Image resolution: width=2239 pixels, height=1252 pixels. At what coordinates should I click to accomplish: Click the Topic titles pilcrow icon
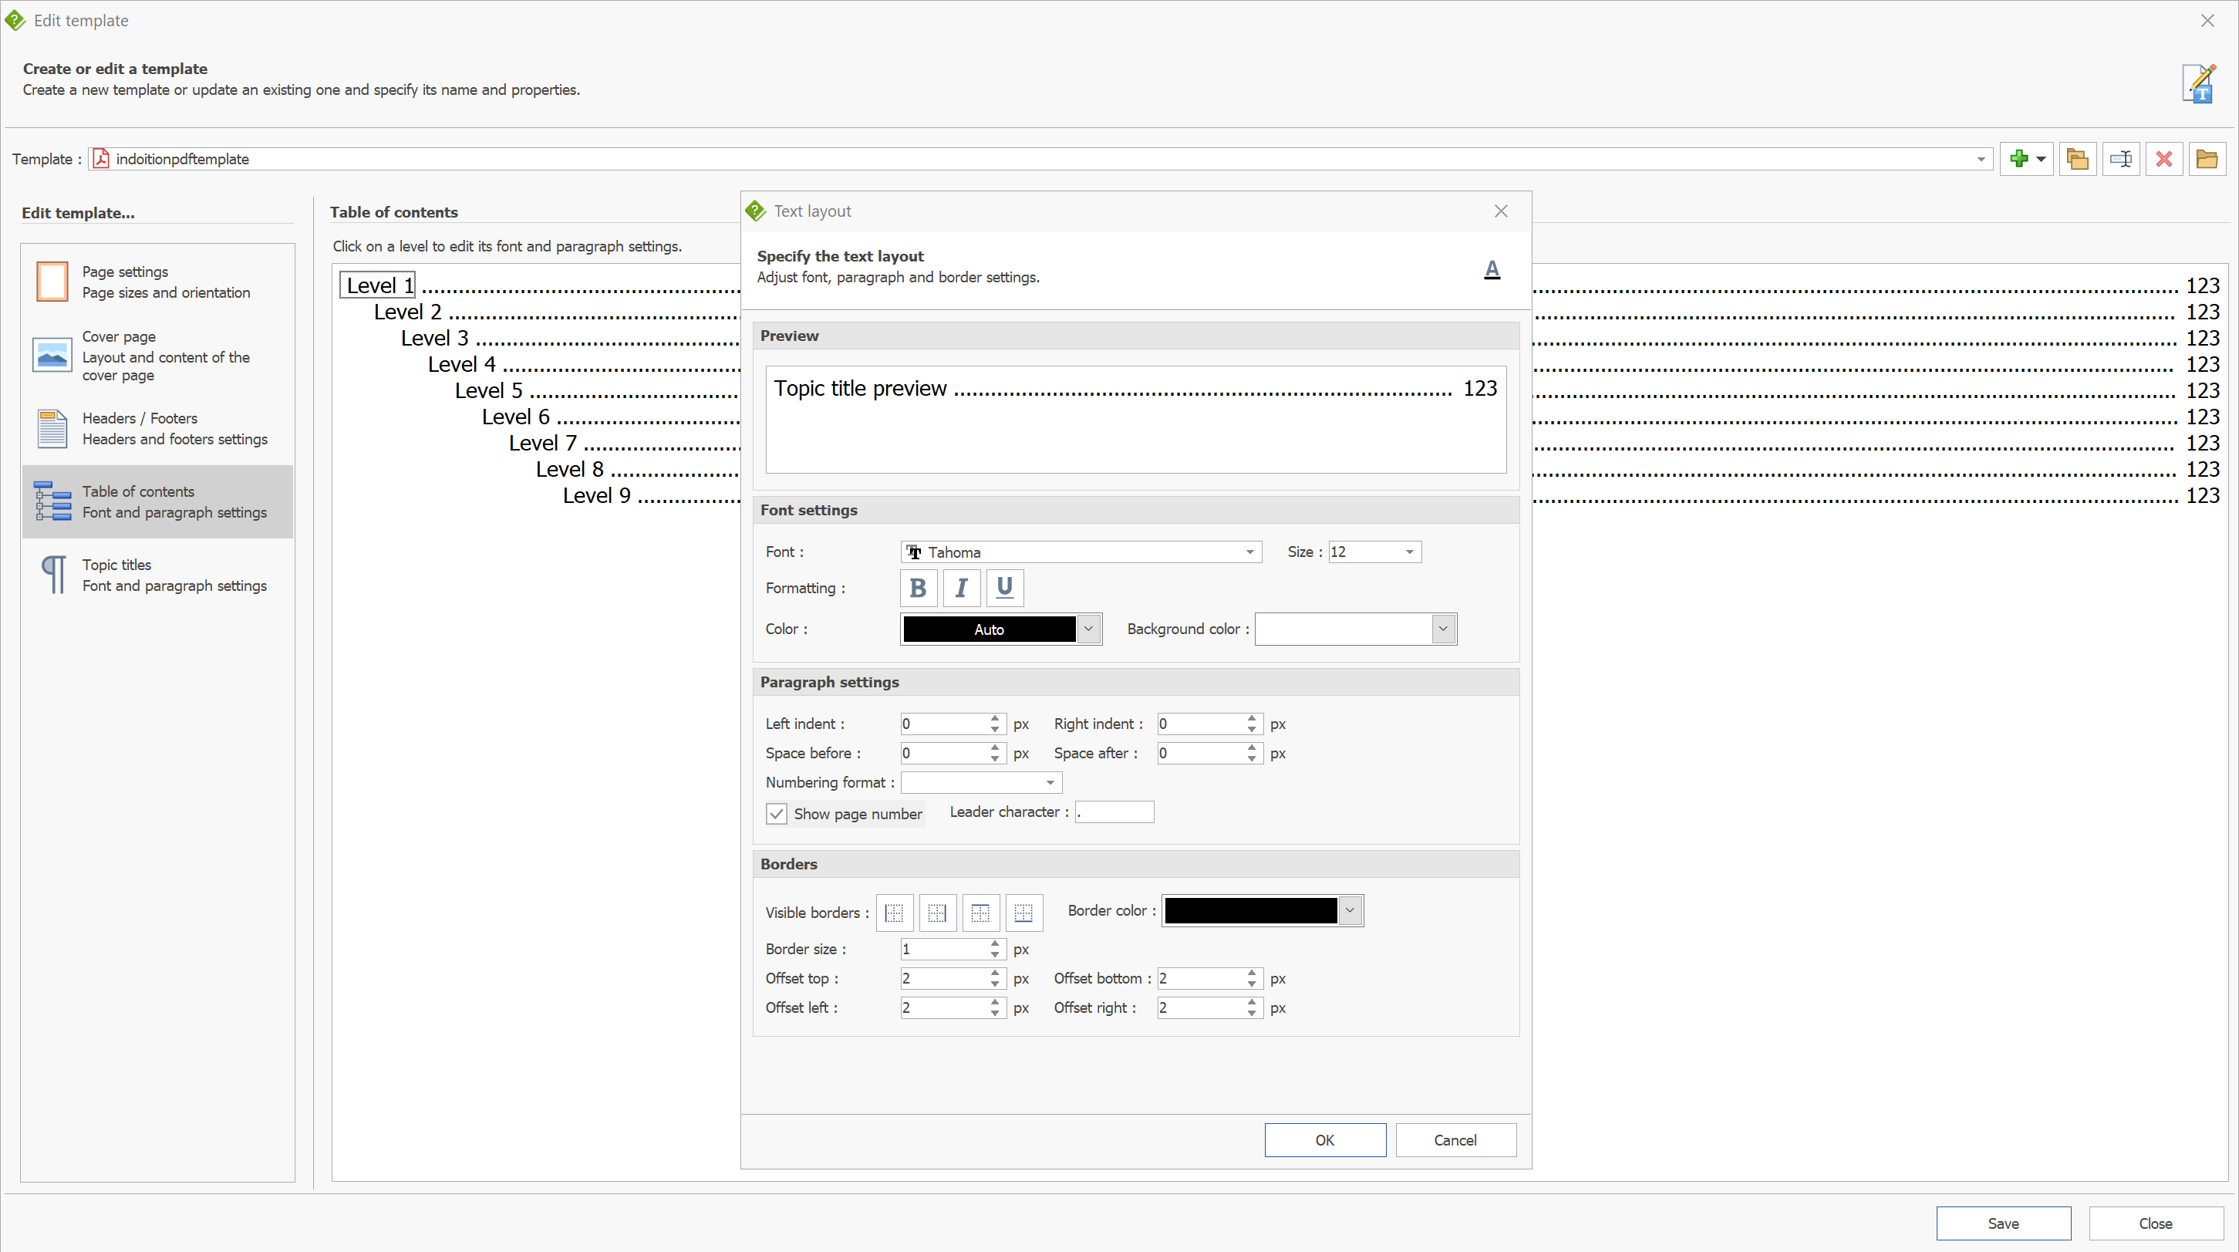(x=54, y=575)
